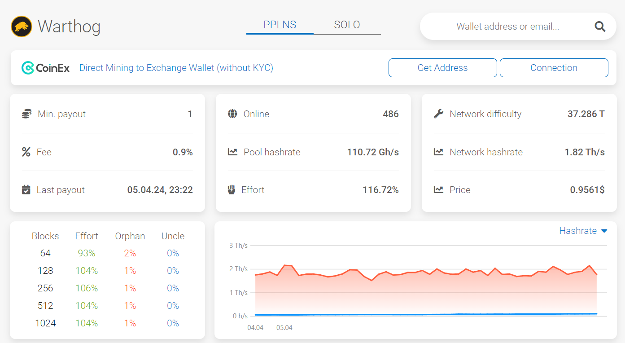Viewport: 625px width, 343px height.
Task: Click the 93% effort value for block 64
Action: pos(87,253)
